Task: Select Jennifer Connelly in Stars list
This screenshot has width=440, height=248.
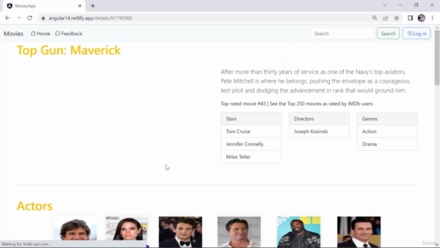Action: 251,144
